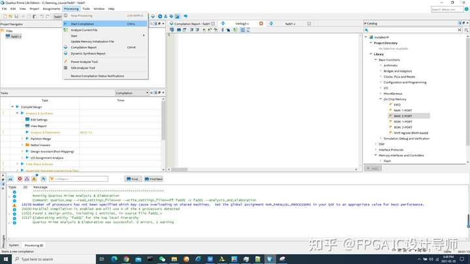Open the Assignments menu
Viewport: 470px width, 264px height.
pos(52,8)
